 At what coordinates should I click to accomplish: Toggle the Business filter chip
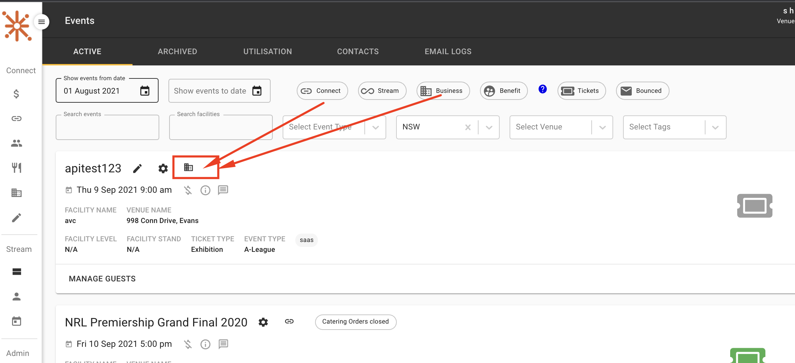click(443, 91)
